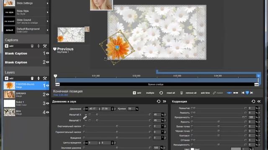Click Кривая value field
The width and height of the screenshot is (268, 150).
[x=131, y=109]
